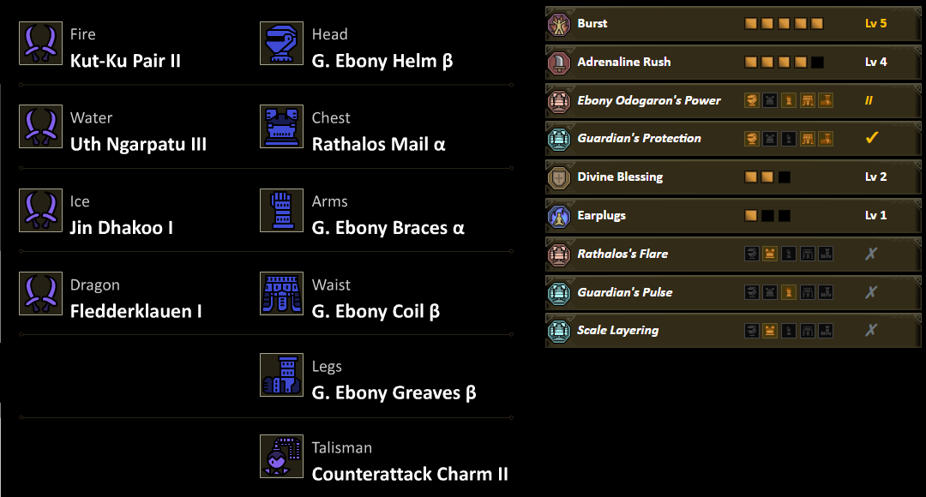Click the G. Ebony Braces arms icon
The width and height of the screenshot is (926, 497).
(281, 211)
